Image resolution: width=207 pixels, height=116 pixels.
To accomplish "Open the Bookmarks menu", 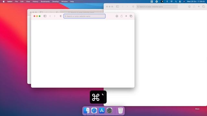I will pyautogui.click(x=45, y=2).
